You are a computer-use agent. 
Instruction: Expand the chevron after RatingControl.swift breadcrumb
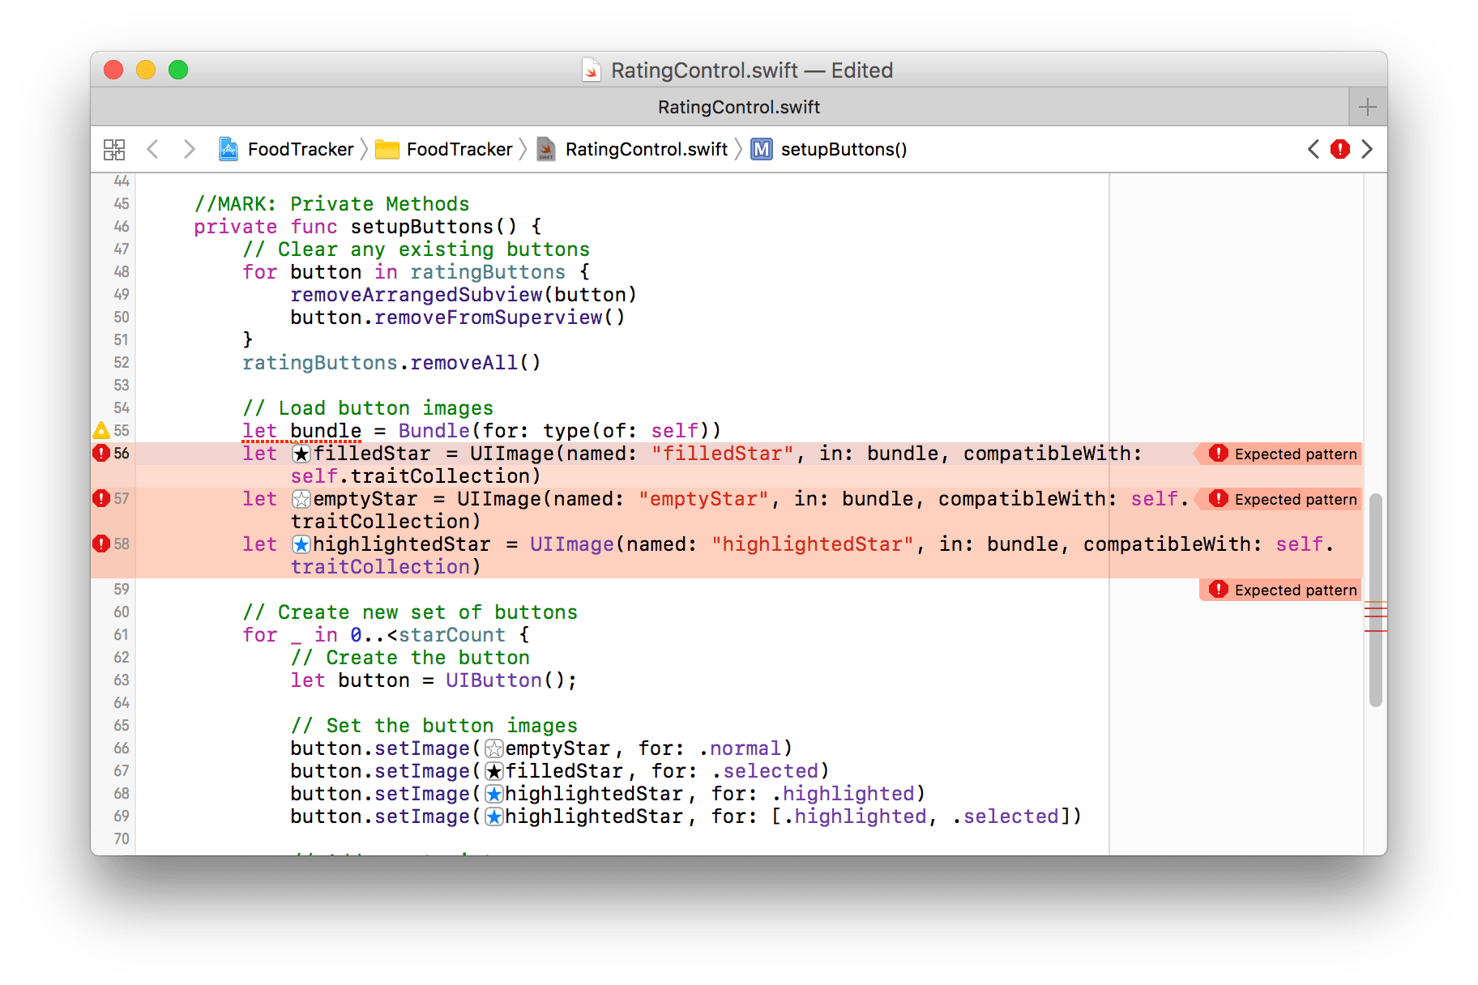[x=739, y=149]
